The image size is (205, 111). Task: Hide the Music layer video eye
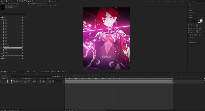[x=1, y=83]
